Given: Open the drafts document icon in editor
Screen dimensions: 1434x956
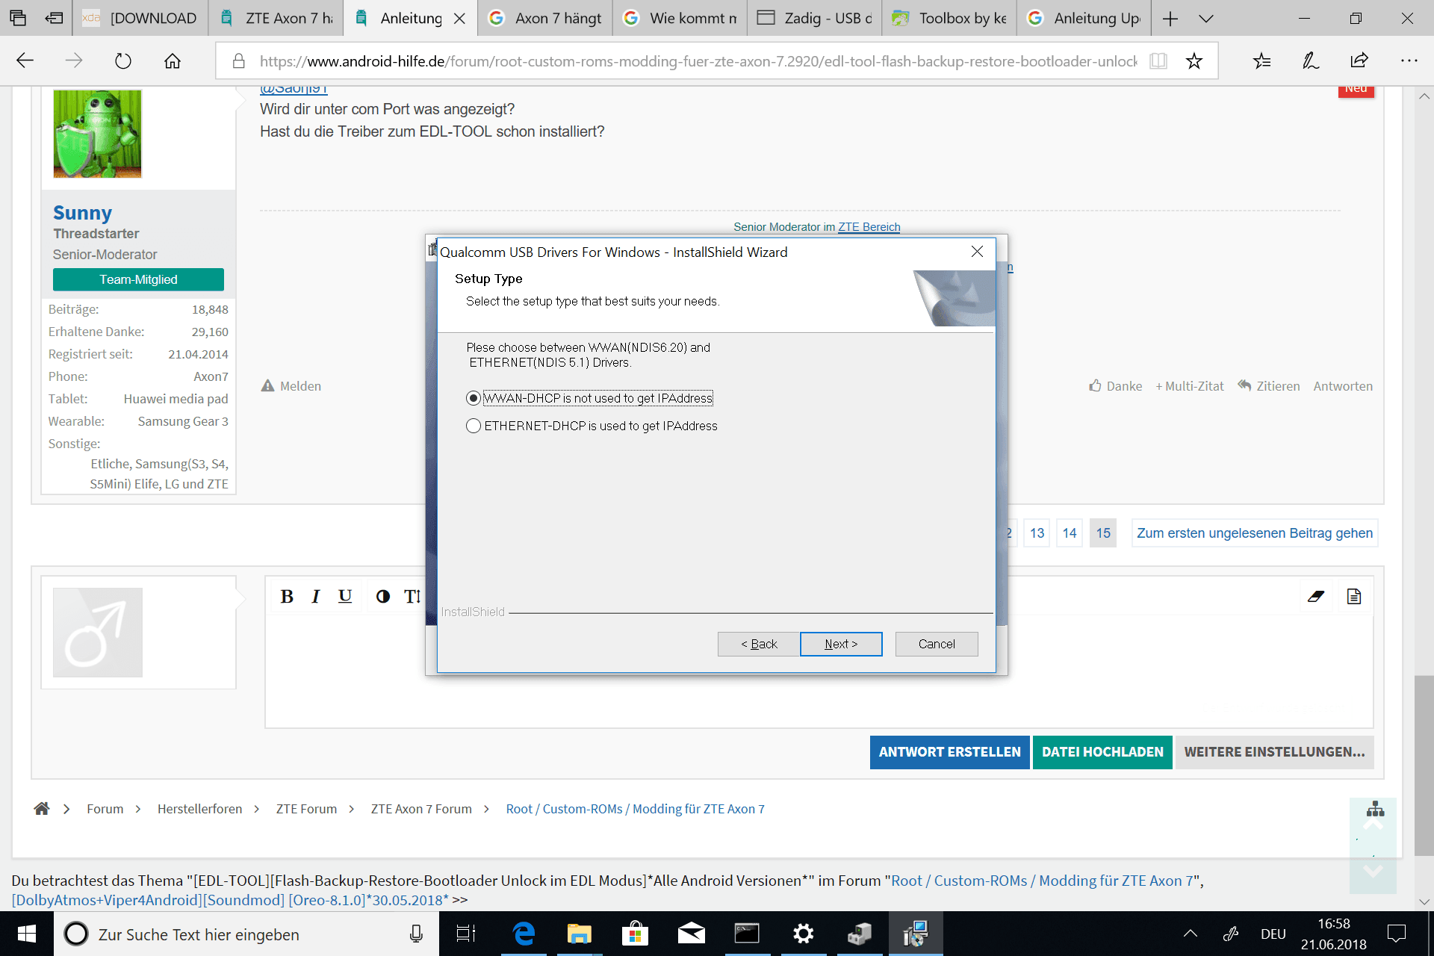Looking at the screenshot, I should pyautogui.click(x=1354, y=596).
